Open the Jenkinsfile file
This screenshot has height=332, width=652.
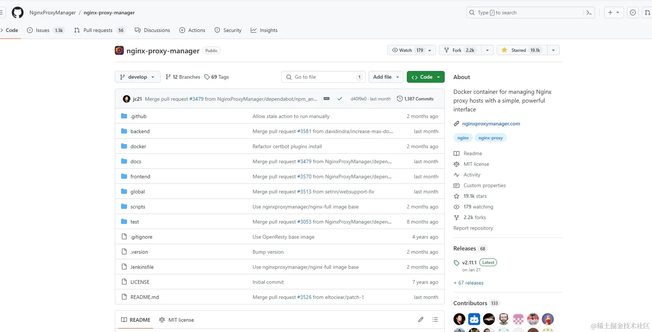coord(142,267)
